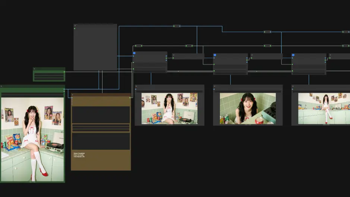The width and height of the screenshot is (350, 197).
Task: Click the lower dark text area in the brown node
Action: pyautogui.click(x=101, y=142)
